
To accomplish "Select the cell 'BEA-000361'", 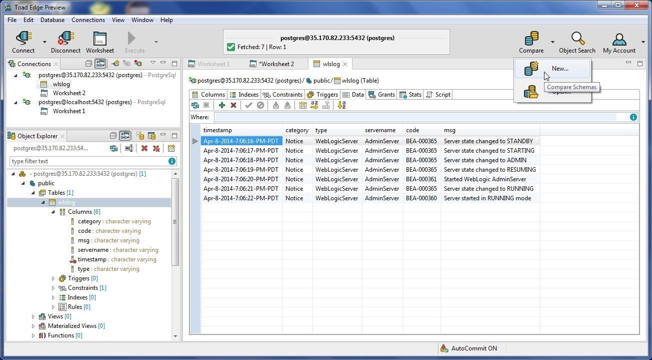I will pos(421,179).
